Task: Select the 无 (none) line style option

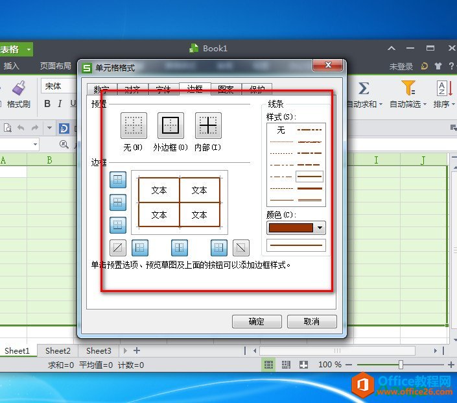Action: [x=281, y=130]
